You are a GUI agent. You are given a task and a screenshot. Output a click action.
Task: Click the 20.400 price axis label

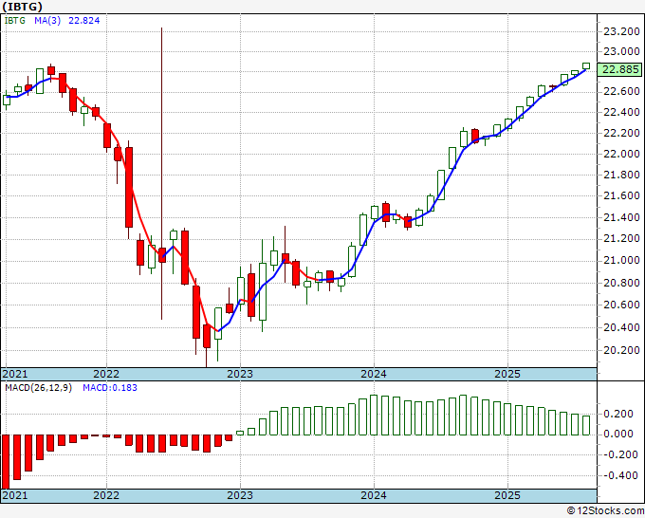pyautogui.click(x=621, y=328)
